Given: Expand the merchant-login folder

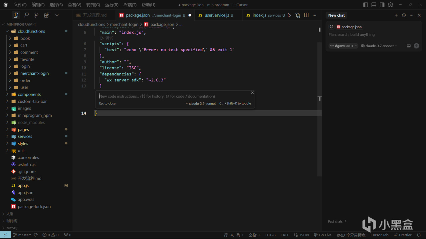Looking at the screenshot, I should (34, 73).
